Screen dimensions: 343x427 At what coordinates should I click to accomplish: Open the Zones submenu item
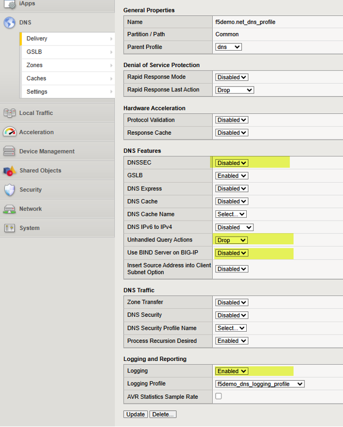tap(66, 65)
